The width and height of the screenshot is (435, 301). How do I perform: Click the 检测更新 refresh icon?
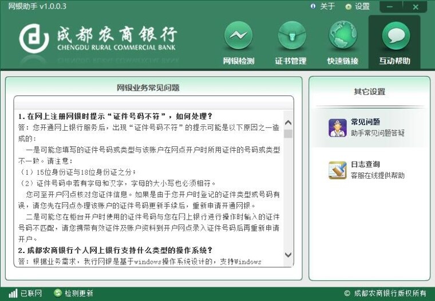(x=58, y=293)
